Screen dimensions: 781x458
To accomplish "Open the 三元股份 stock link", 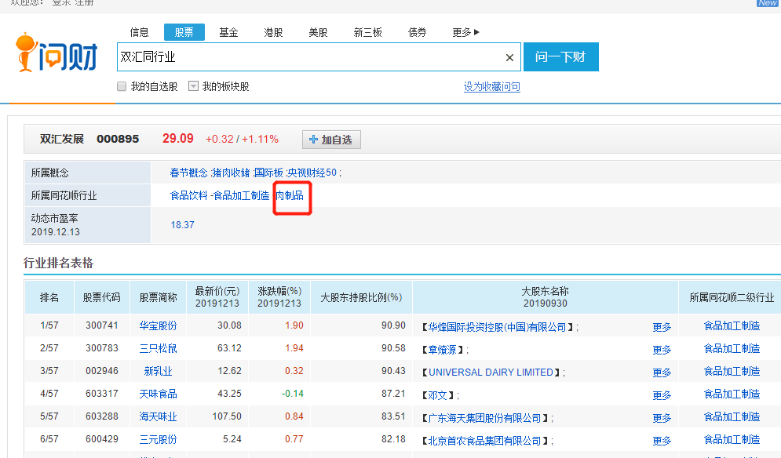I will (158, 440).
